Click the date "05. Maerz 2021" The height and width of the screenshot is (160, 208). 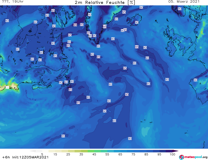click(x=184, y=2)
